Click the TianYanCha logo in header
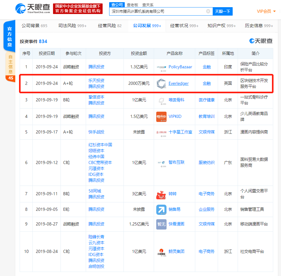Viewport: 281px width, 276px height. pos(32,9)
